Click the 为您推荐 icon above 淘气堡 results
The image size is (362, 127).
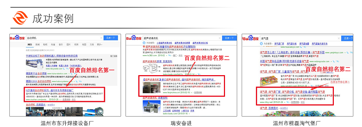click(262, 43)
